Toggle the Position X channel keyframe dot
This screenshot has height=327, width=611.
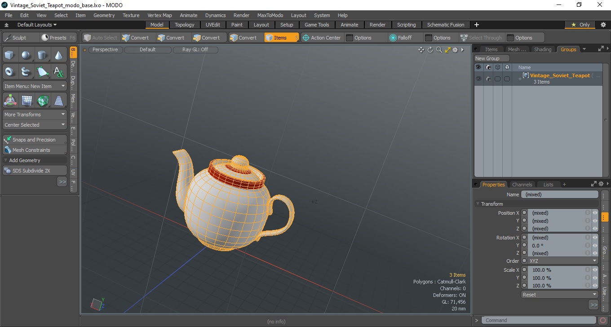[524, 213]
